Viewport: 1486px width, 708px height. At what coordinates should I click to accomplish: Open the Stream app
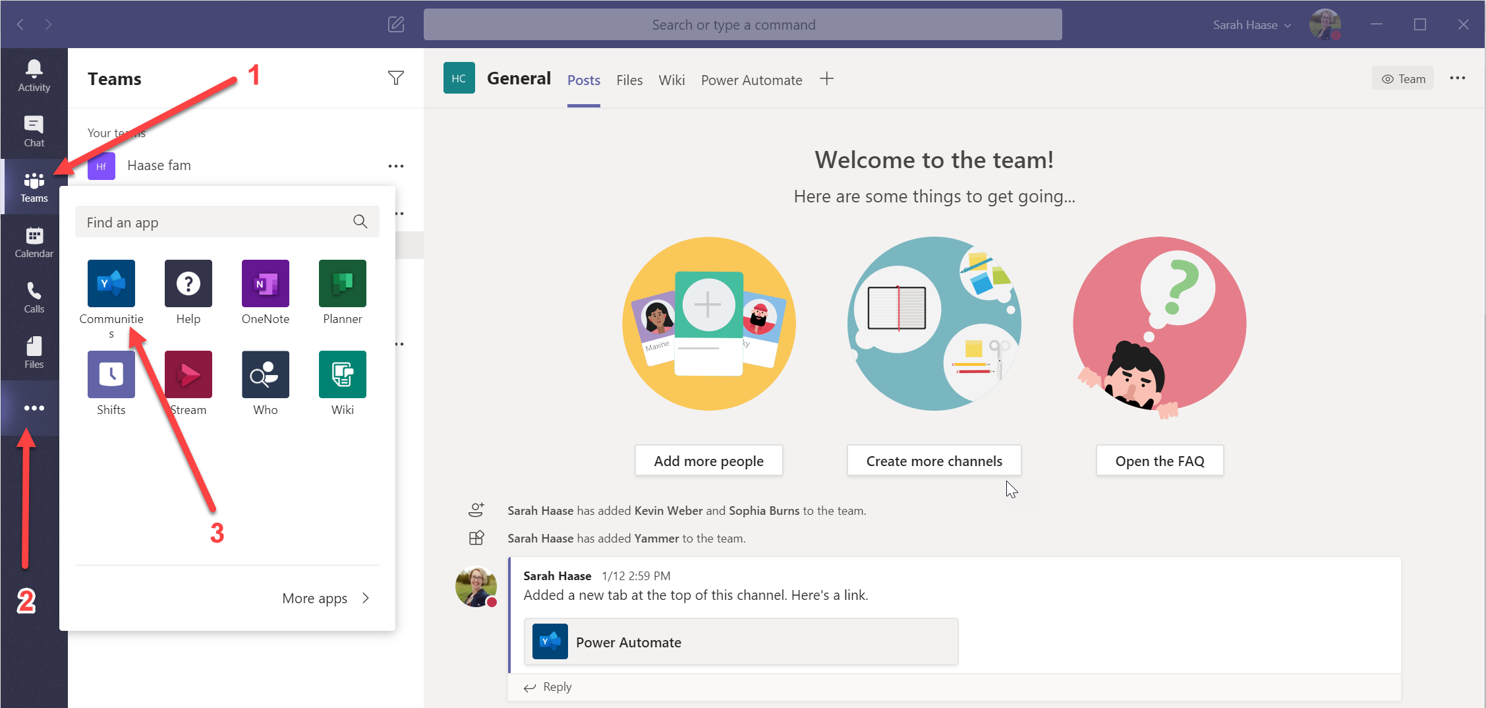188,374
